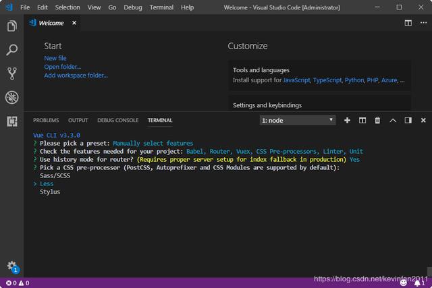Screen dimensions: 432x288
Task: Open the Help menu
Action: [x=188, y=7]
